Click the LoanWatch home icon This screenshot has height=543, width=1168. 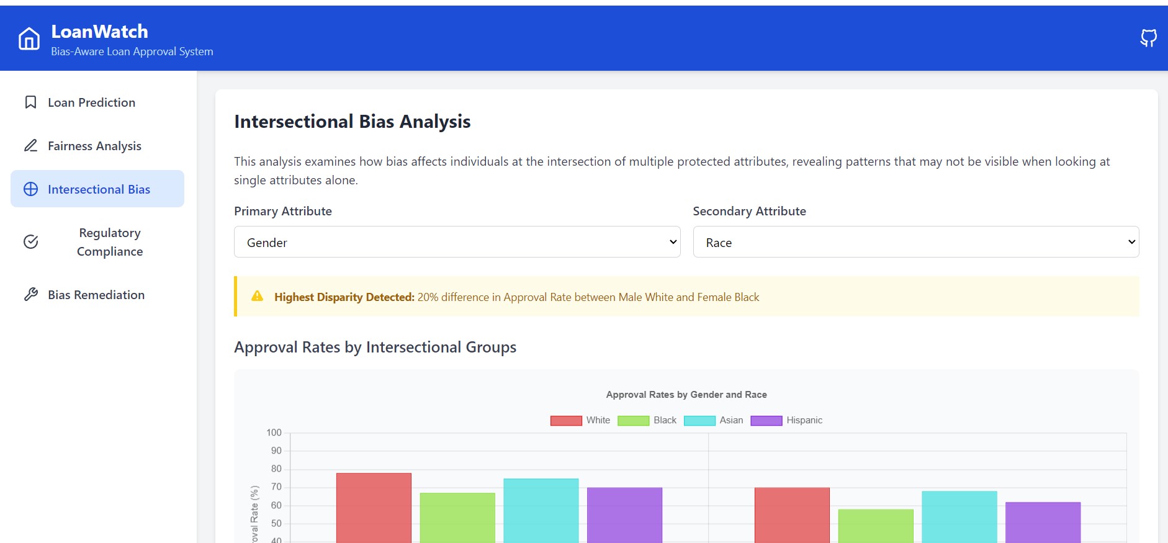(29, 38)
